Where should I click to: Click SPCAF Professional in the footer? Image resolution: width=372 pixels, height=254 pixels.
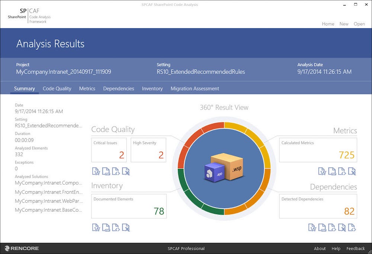point(186,248)
